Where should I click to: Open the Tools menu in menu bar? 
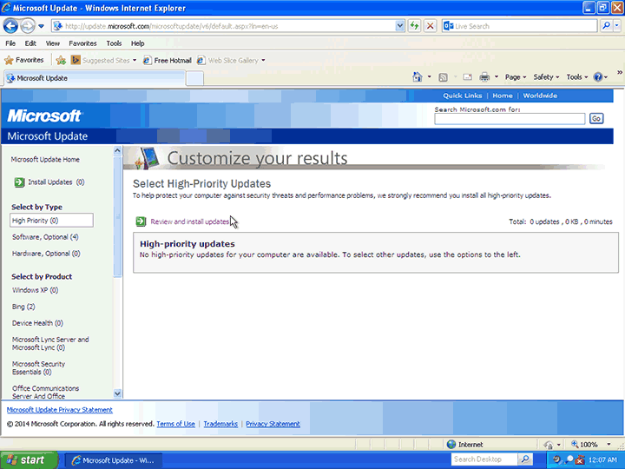[114, 43]
